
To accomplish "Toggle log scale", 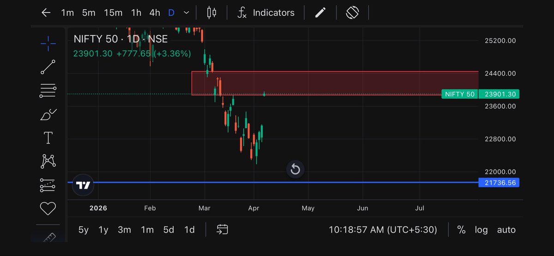I will [x=481, y=230].
